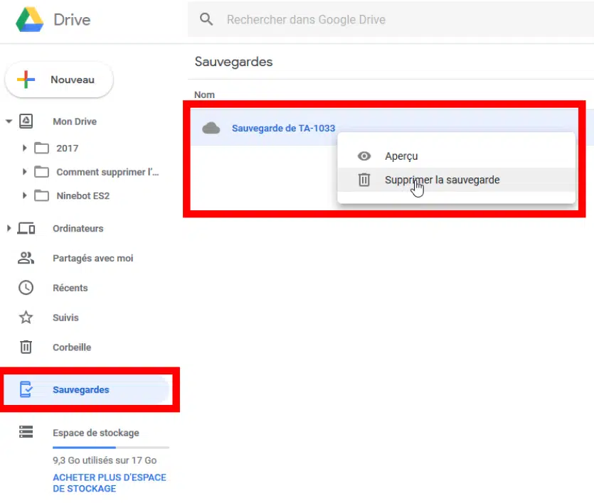Open Mon Drive

tap(75, 121)
